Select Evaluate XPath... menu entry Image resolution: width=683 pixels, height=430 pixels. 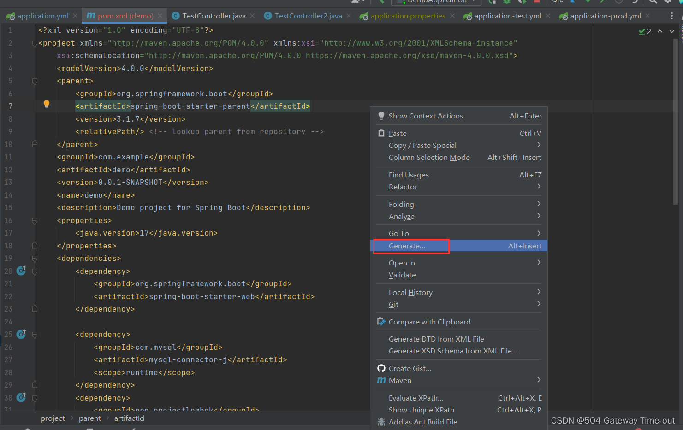459,398
